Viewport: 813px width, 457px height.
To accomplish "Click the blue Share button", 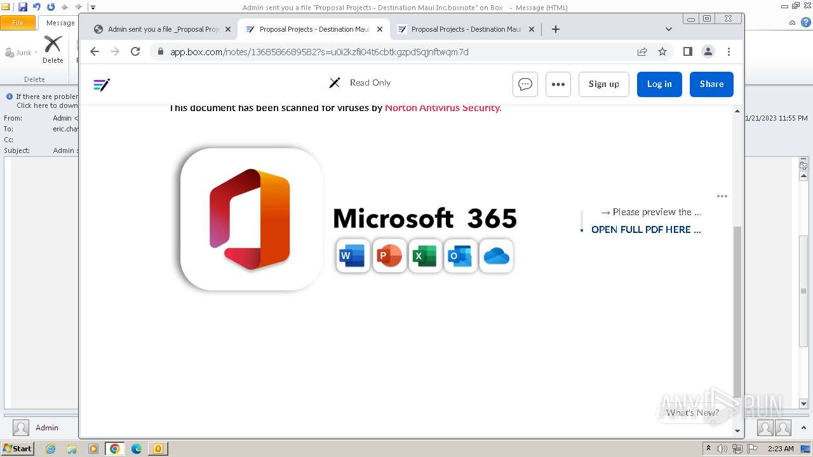I will coord(711,84).
